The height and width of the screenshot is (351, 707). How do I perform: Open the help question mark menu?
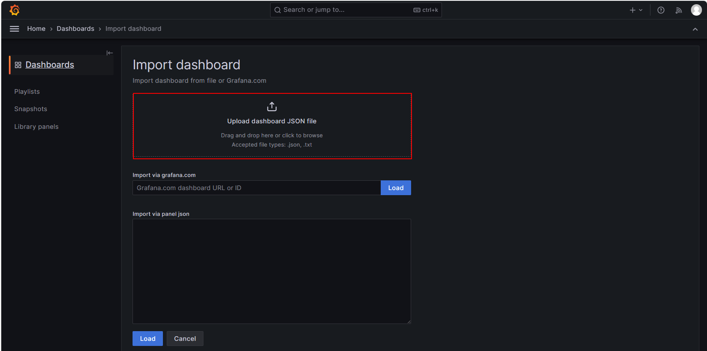[661, 10]
